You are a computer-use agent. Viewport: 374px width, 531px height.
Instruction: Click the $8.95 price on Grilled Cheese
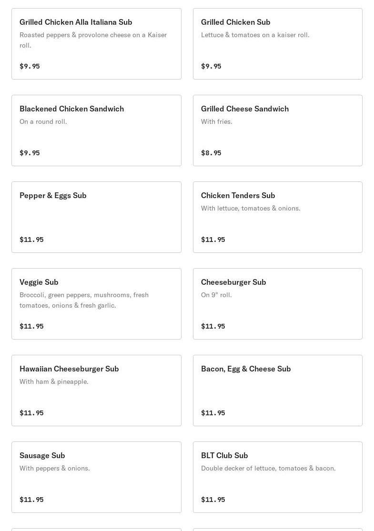coord(211,153)
